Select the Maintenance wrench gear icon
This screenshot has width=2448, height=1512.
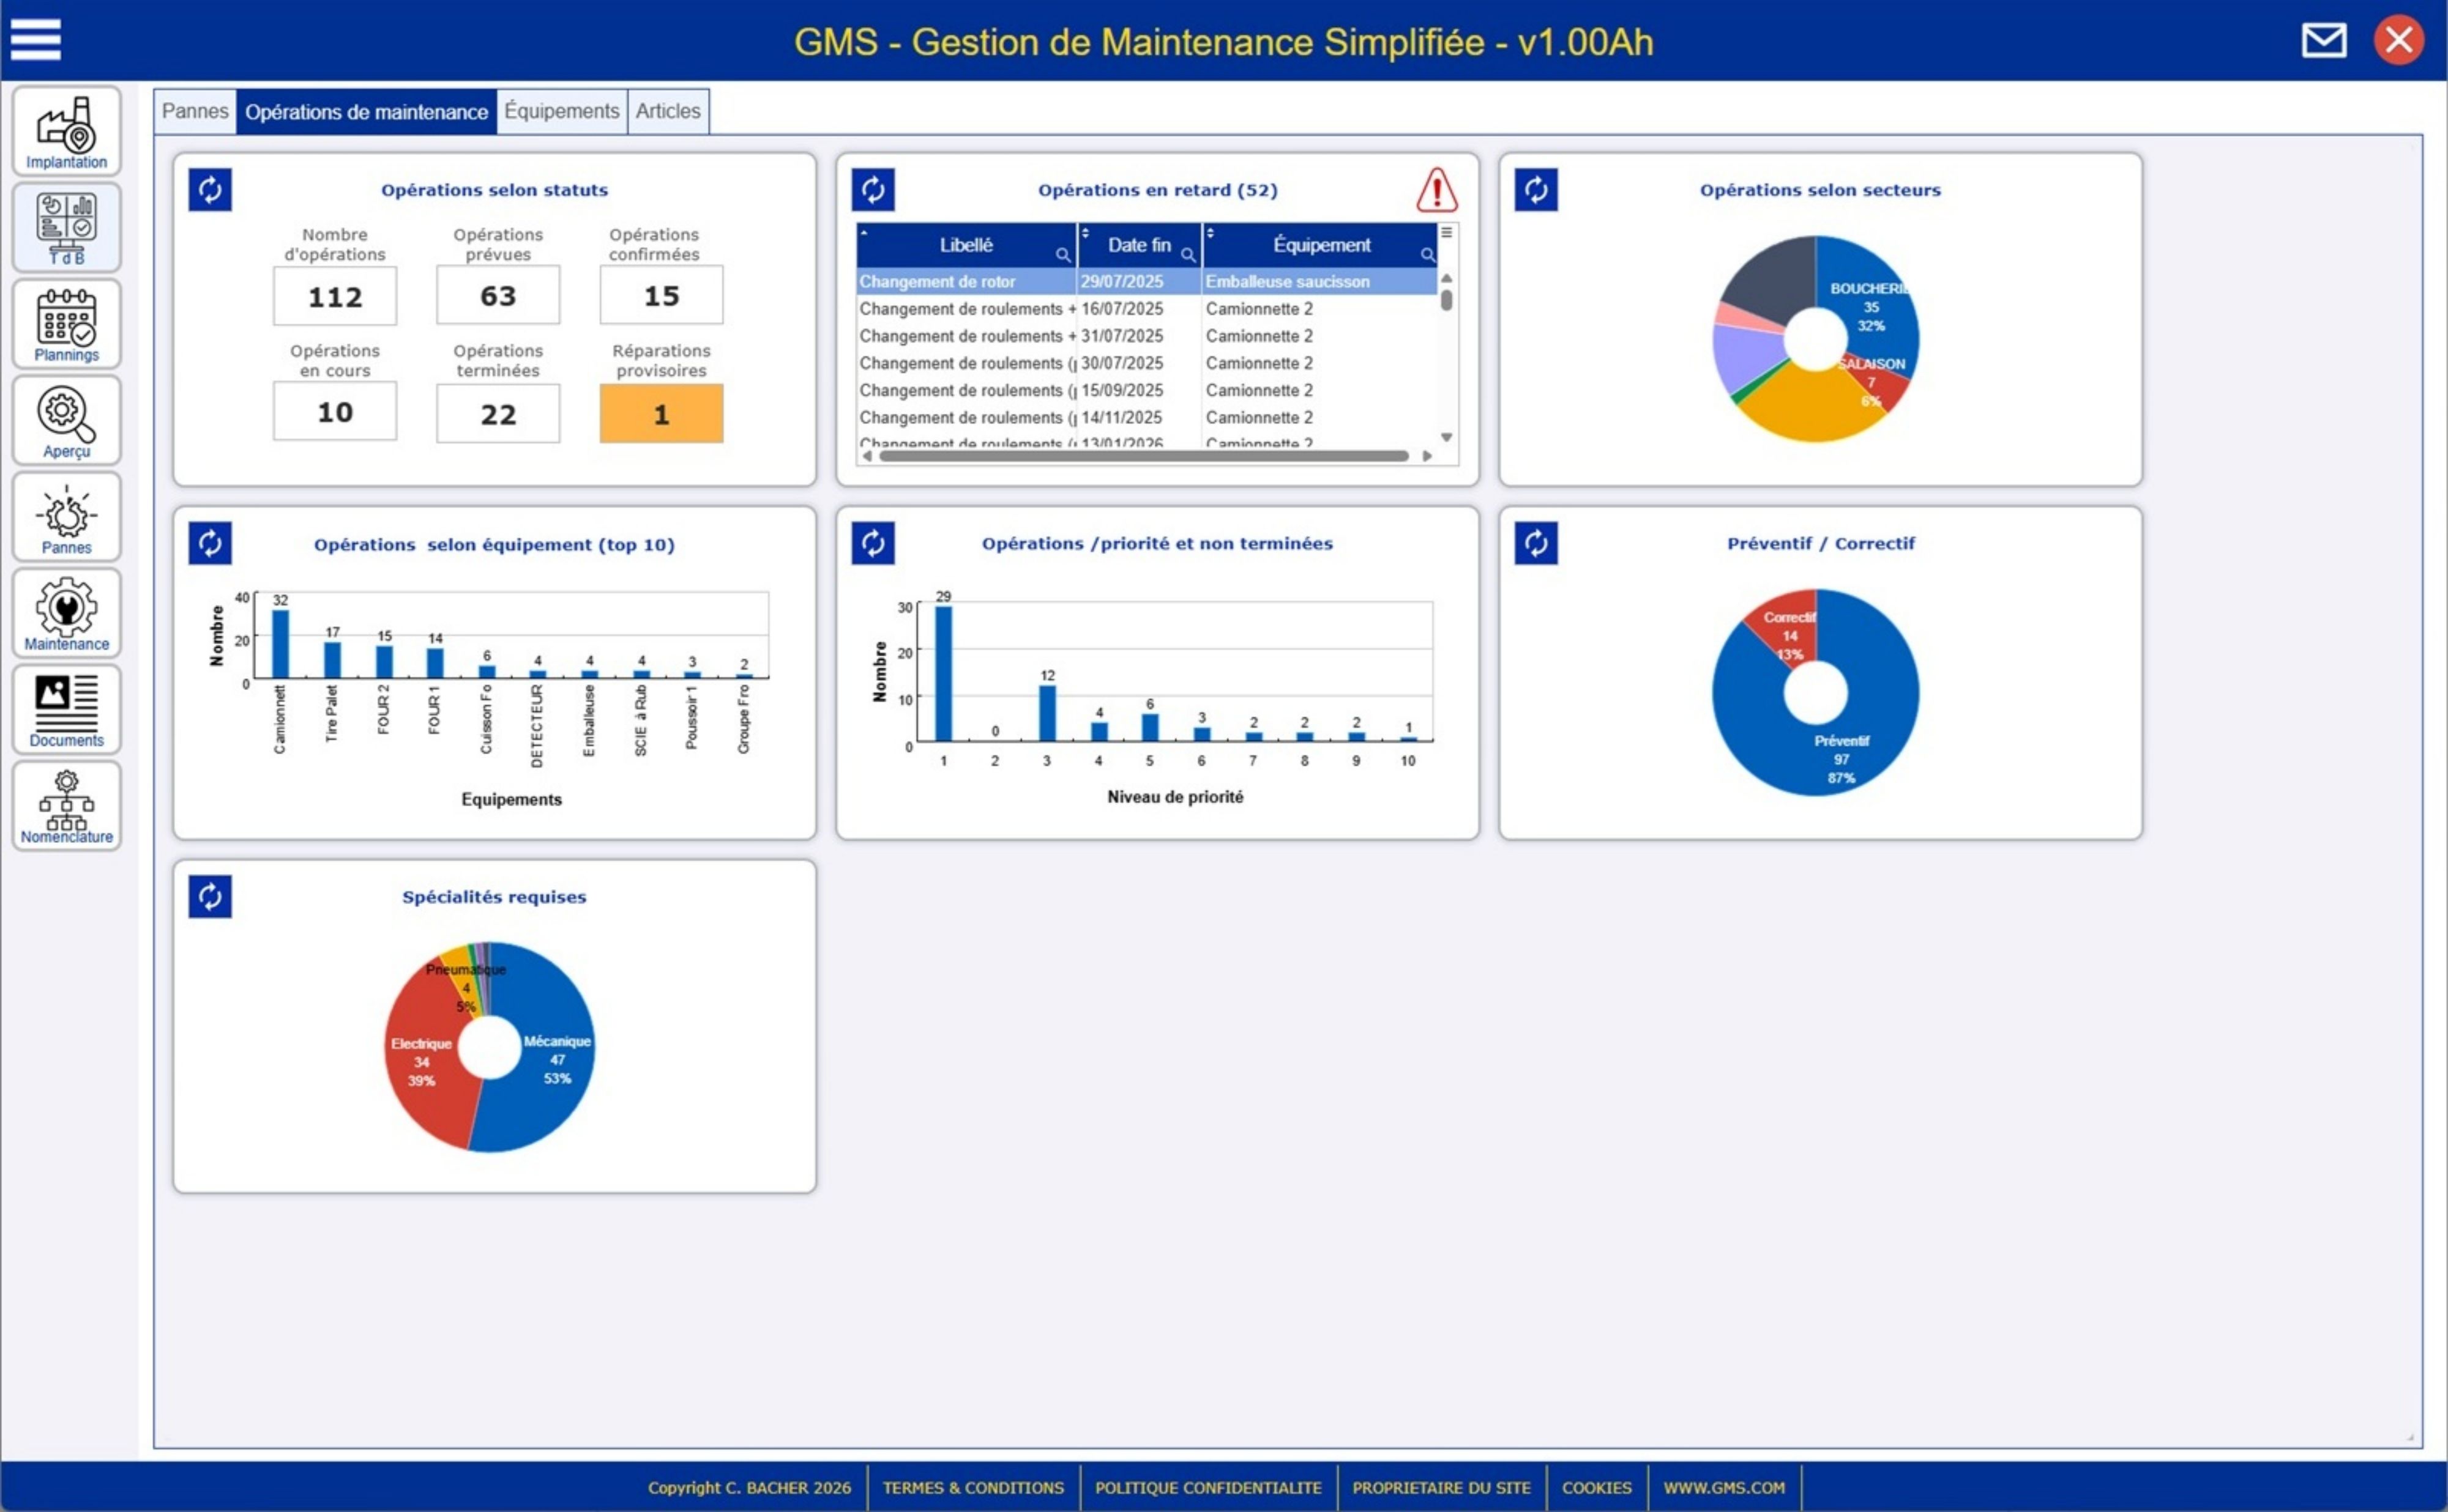(66, 613)
